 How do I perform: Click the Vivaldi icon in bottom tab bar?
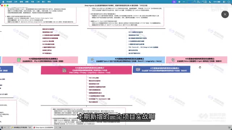2,127
